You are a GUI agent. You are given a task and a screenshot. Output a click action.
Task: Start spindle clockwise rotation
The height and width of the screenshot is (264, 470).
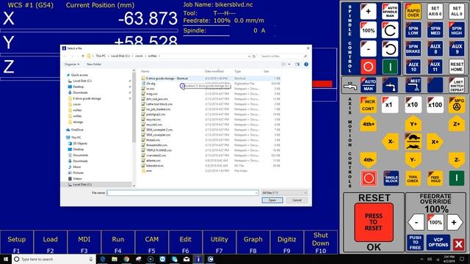point(390,30)
